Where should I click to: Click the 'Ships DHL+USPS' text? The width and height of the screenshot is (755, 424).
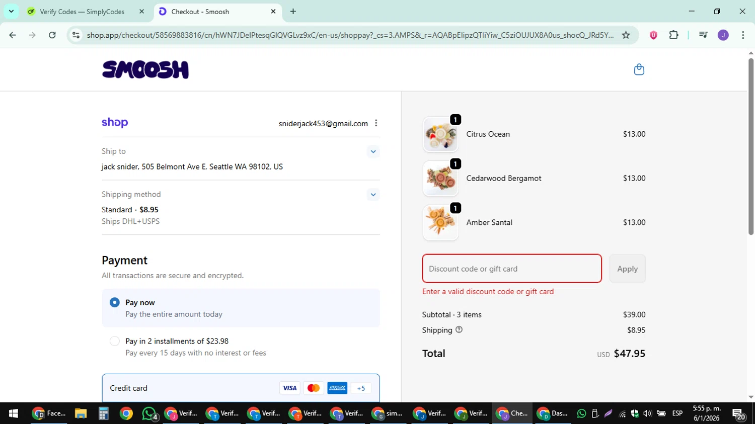tap(130, 221)
